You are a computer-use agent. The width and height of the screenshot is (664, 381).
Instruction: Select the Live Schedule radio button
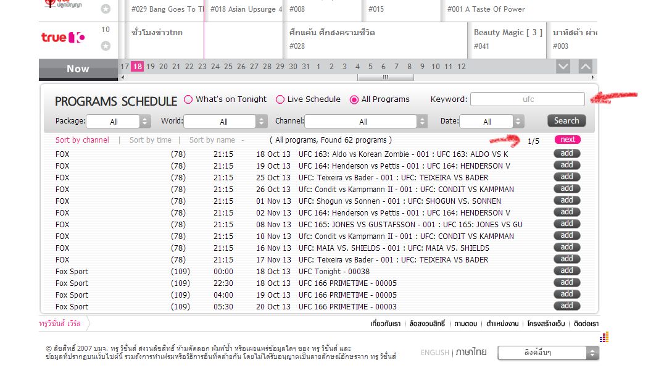(280, 99)
